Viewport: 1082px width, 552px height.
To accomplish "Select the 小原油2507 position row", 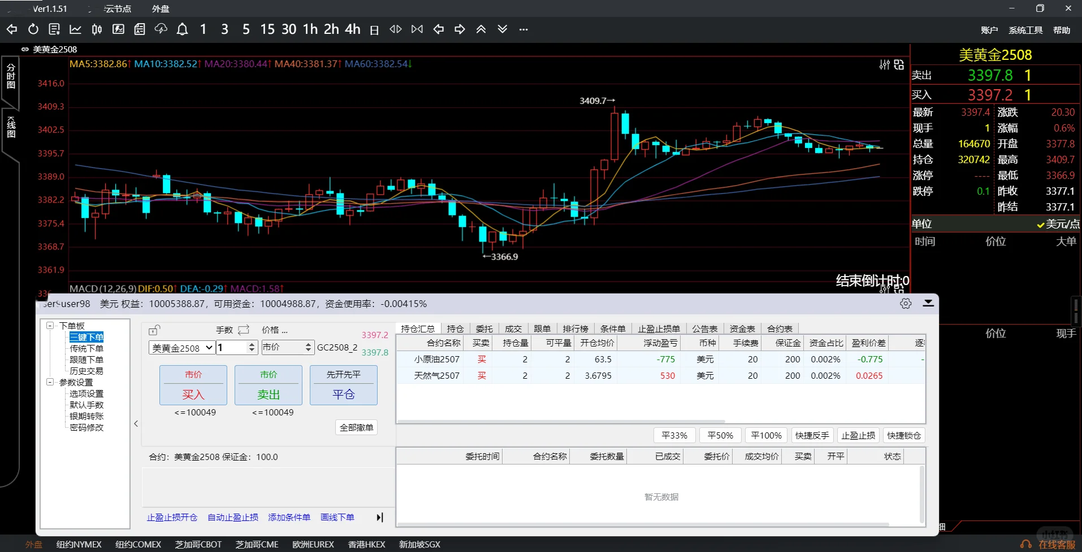I will 661,359.
